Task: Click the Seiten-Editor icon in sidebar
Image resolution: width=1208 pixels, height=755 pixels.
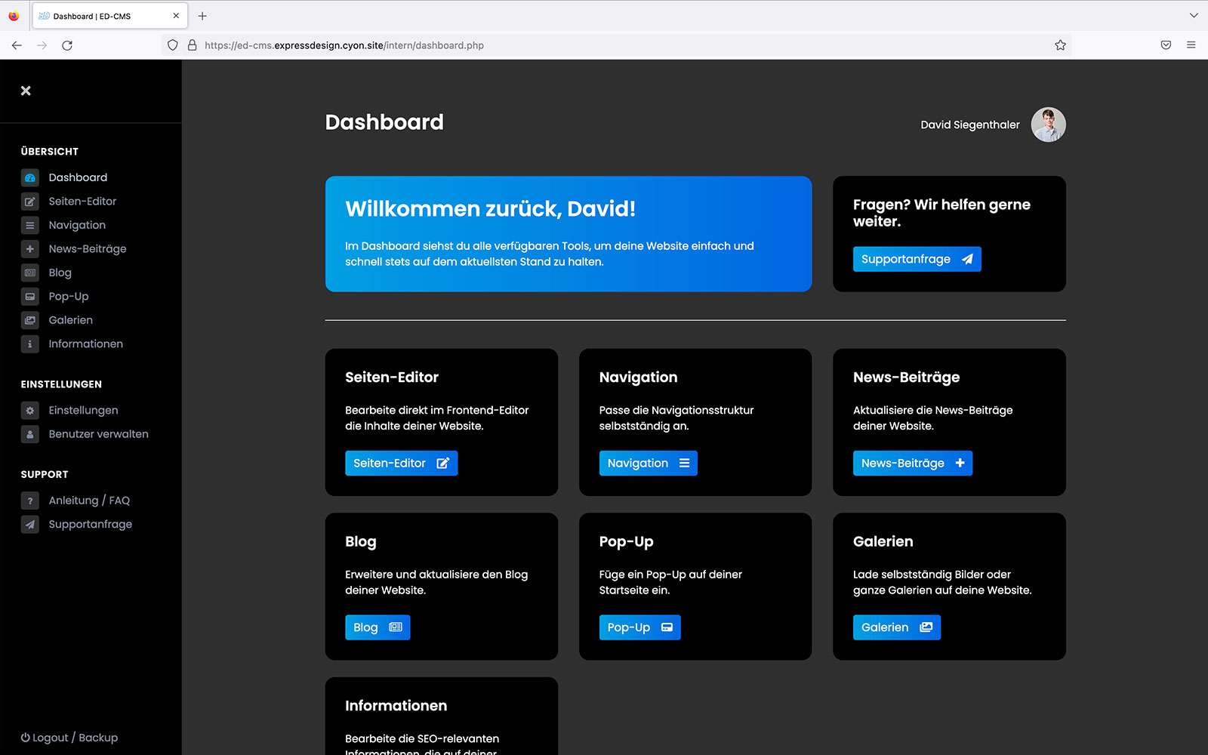Action: click(x=30, y=202)
